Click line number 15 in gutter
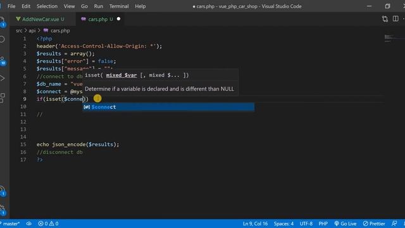 pos(23,144)
